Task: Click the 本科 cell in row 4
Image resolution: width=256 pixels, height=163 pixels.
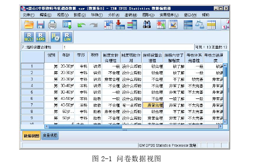Action: [x=81, y=86]
